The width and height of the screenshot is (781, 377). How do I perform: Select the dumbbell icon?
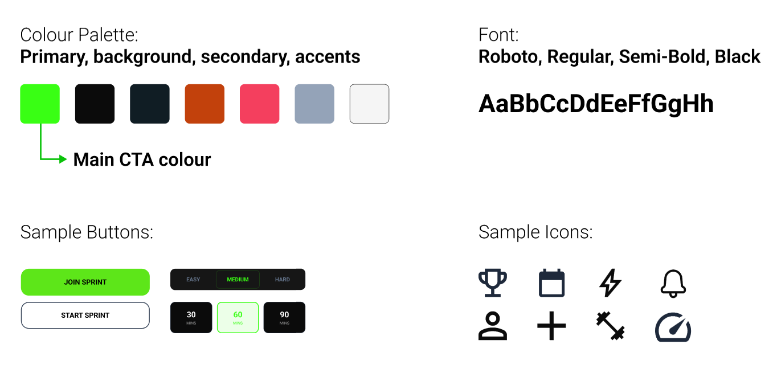coord(610,327)
